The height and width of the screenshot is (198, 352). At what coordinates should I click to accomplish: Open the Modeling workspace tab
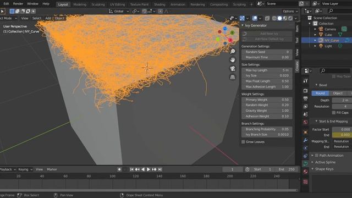click(80, 4)
